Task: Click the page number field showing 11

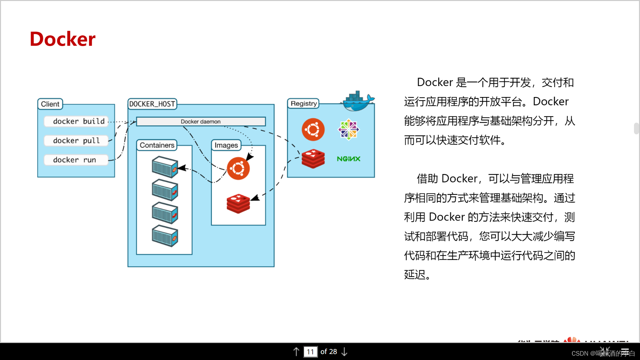Action: coord(310,352)
